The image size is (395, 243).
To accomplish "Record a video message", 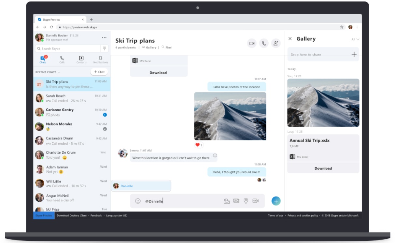I will (255, 201).
